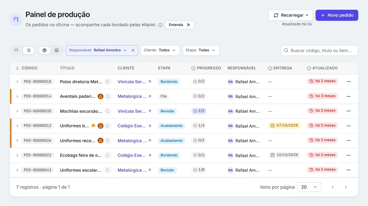This screenshot has width=368, height=206.
Task: Expand row PED-00000014
Action: 17,96
